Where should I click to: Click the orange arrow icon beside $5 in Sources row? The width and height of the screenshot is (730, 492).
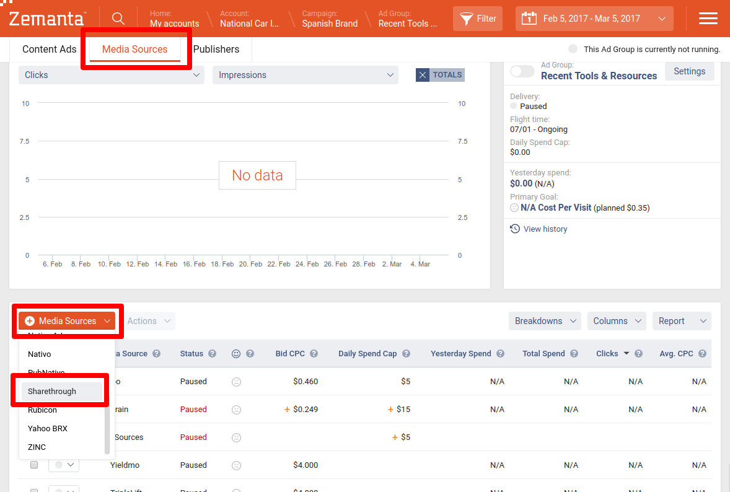(x=395, y=437)
